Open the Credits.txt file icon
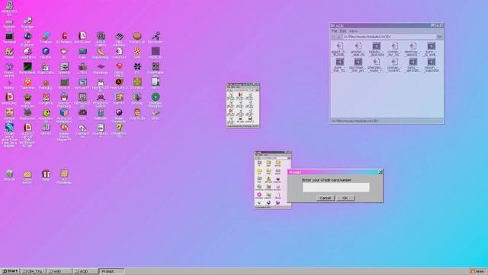The width and height of the screenshot is (488, 275). pos(101,131)
